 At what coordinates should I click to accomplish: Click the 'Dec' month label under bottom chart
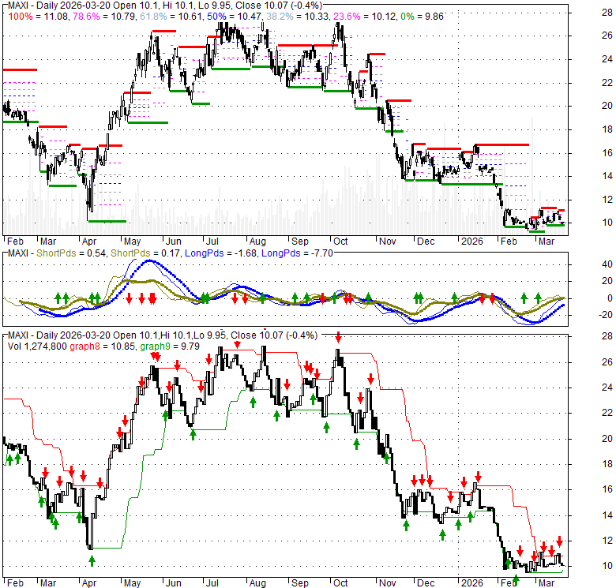point(426,583)
